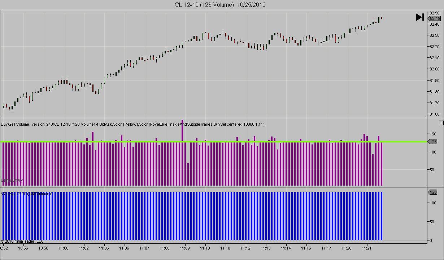Click the 10:58 time axis label
This screenshot has height=260, width=444.
43,248
